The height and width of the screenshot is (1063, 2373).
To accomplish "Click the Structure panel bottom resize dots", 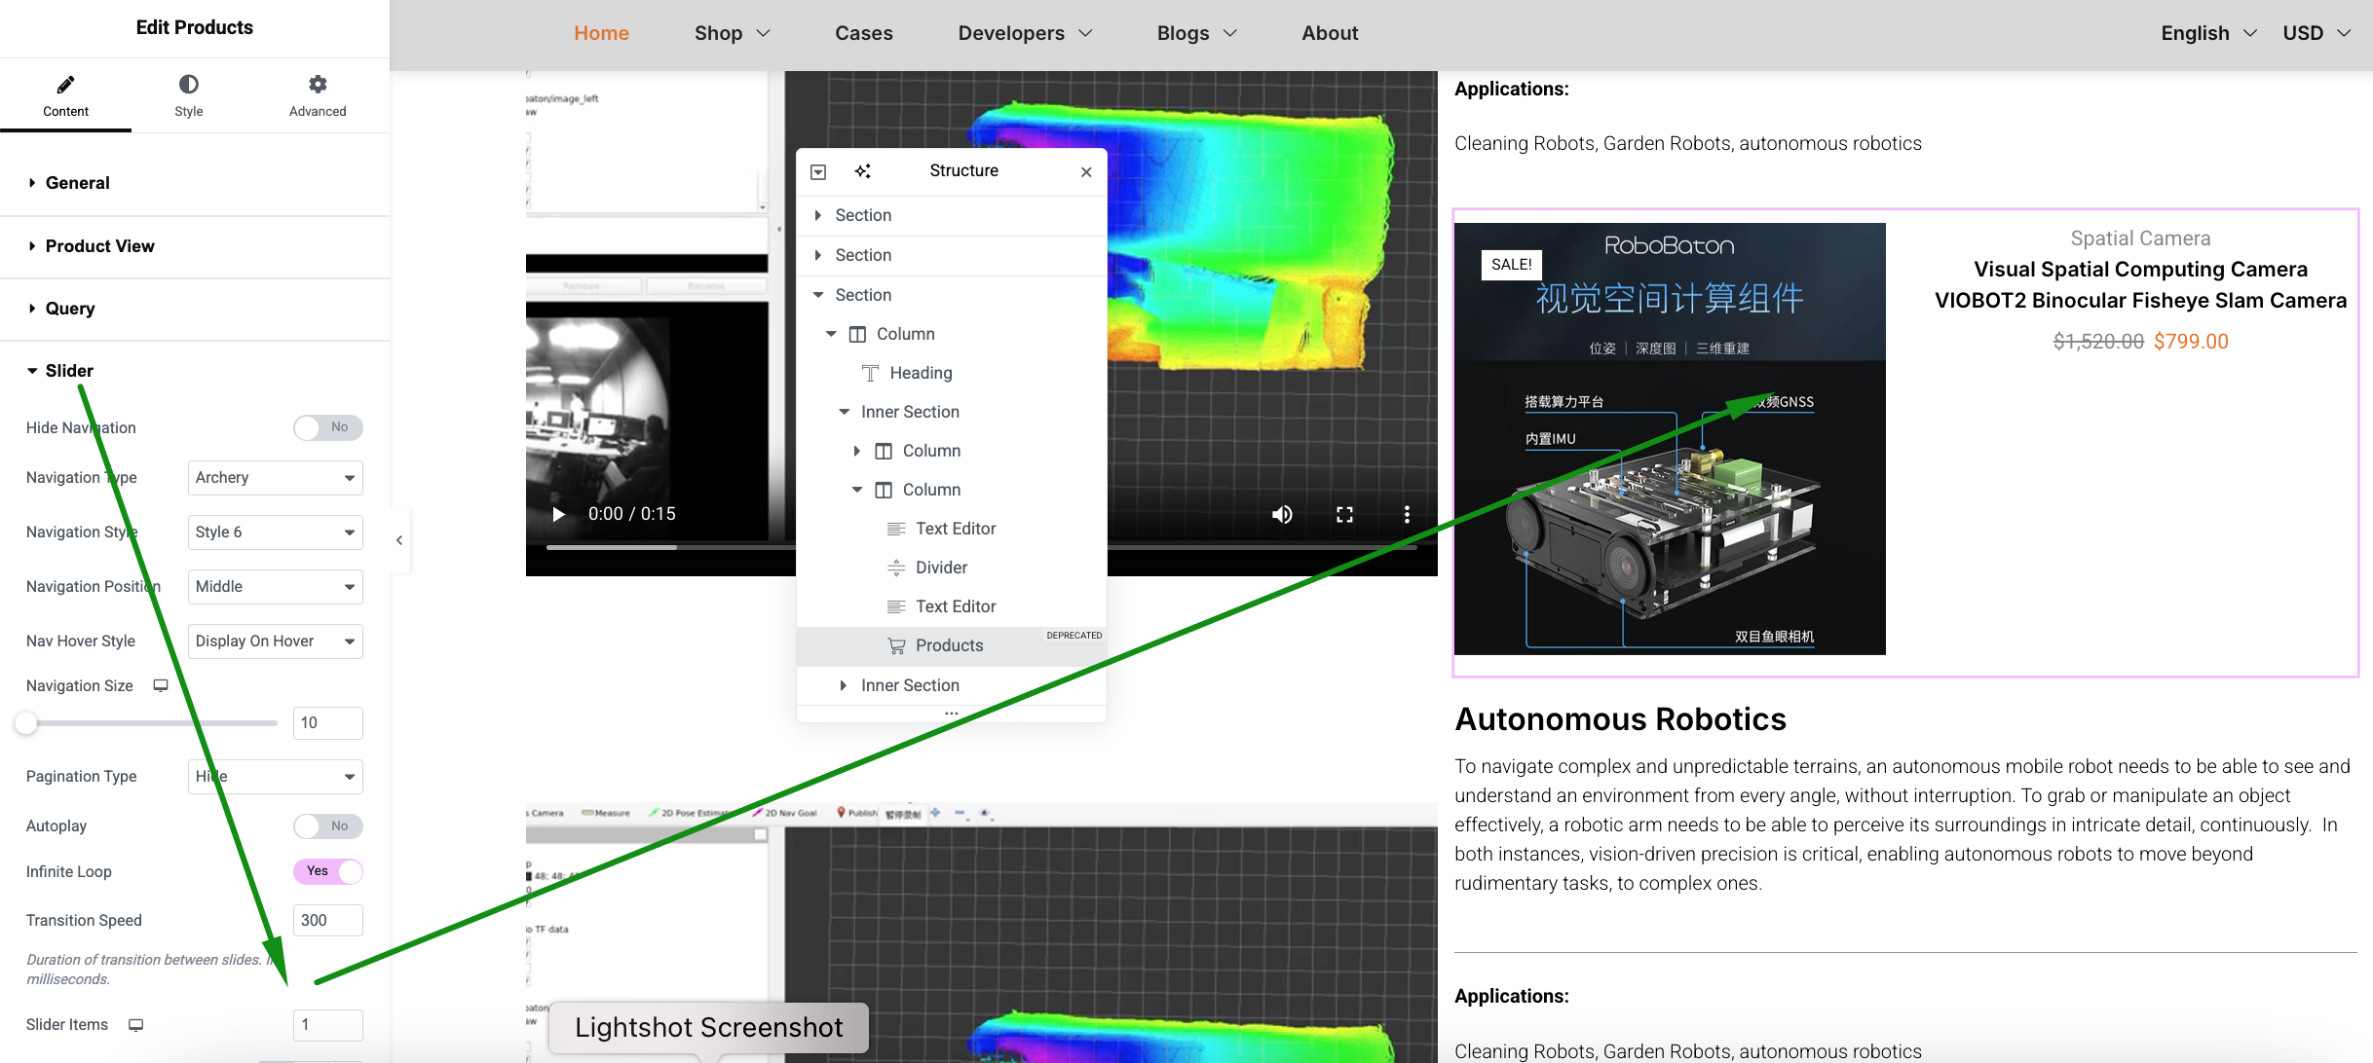I will click(x=952, y=714).
